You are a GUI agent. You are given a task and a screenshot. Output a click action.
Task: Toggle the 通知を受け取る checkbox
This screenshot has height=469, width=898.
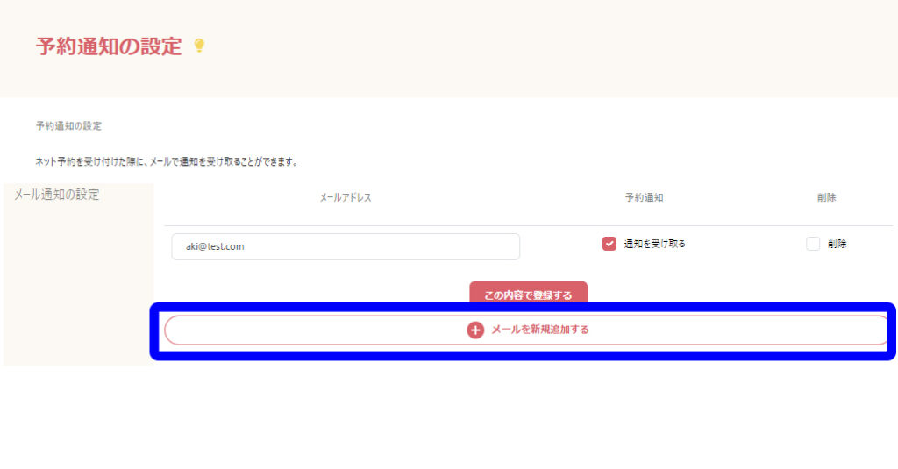(609, 244)
